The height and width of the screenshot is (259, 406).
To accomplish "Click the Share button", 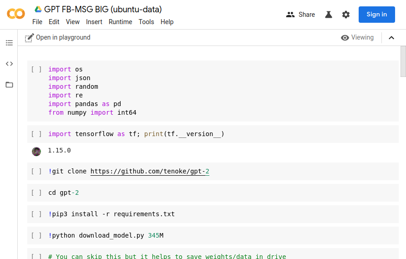I will [x=300, y=15].
